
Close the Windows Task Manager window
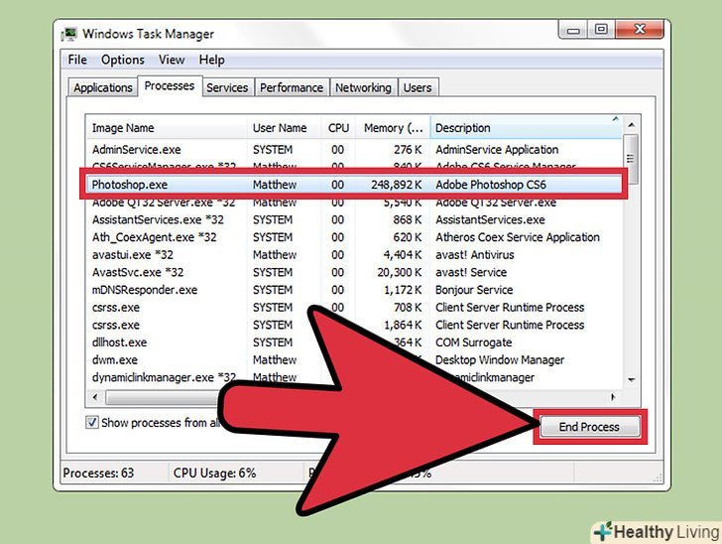pyautogui.click(x=640, y=30)
